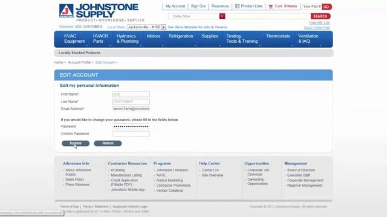Viewport: 387px width, 217px height.
Task: Open Press Releases link
Action: pos(77,184)
